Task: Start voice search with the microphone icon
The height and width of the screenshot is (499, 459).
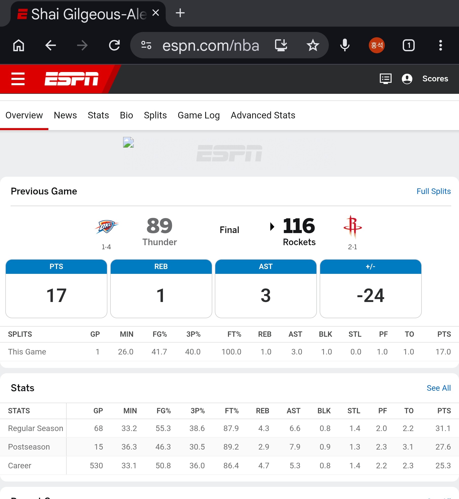Action: point(345,45)
